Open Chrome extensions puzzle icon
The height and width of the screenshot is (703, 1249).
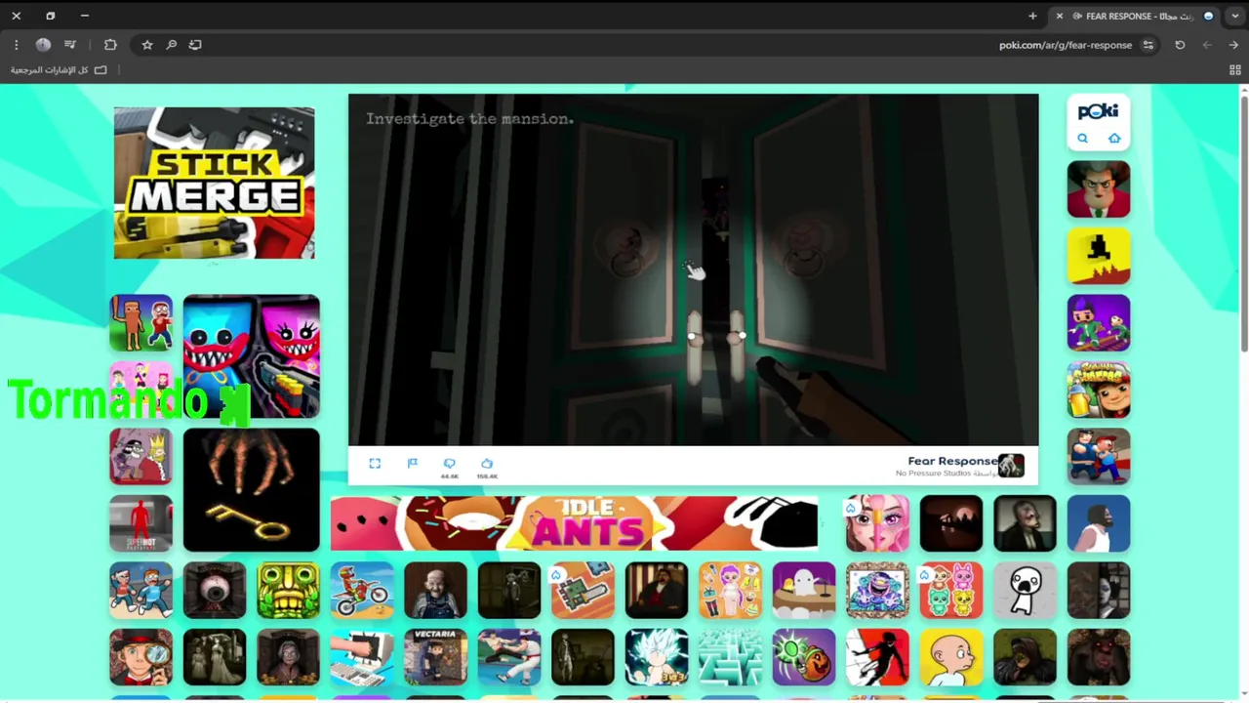click(x=110, y=45)
